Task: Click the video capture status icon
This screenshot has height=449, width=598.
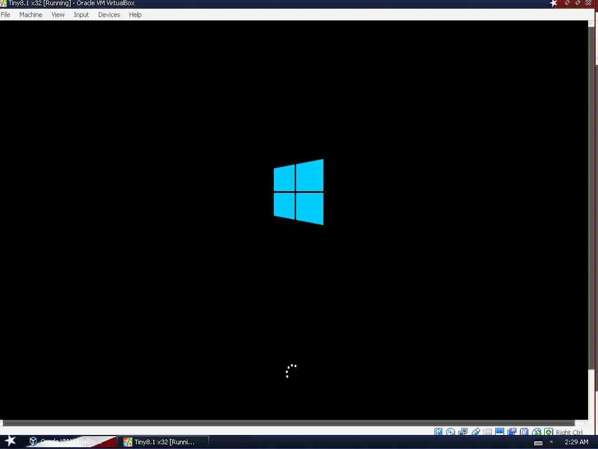Action: coord(512,432)
